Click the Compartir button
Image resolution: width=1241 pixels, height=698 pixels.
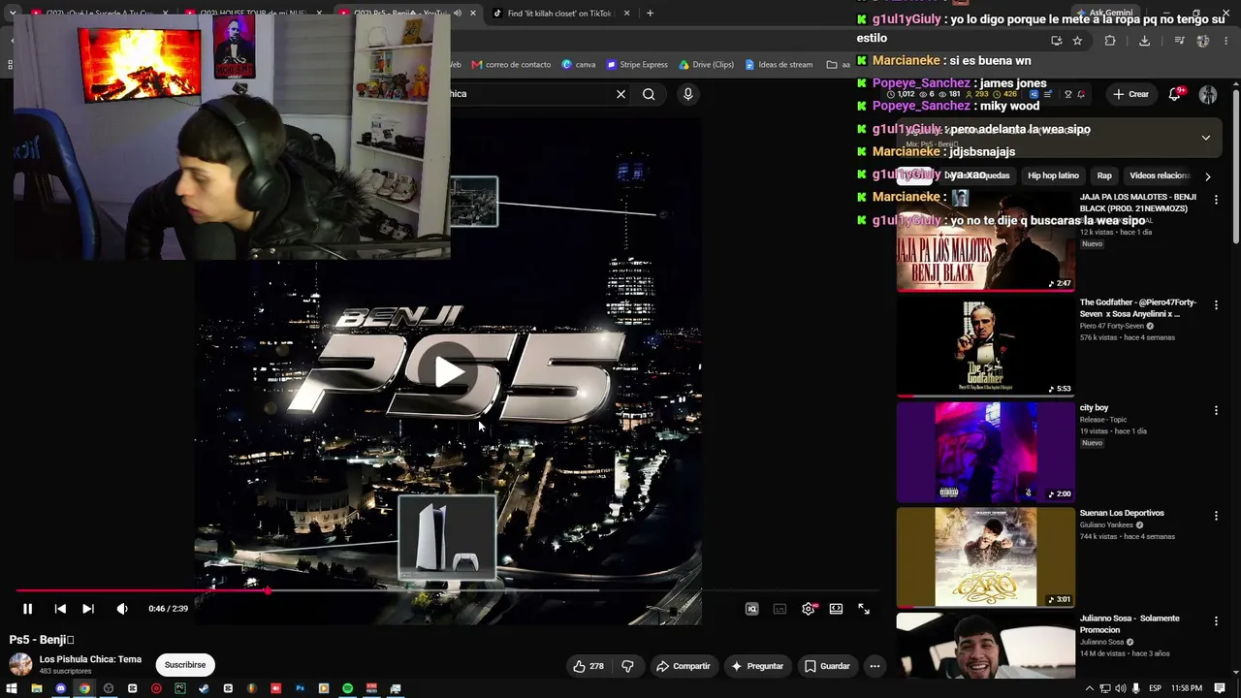coord(684,666)
